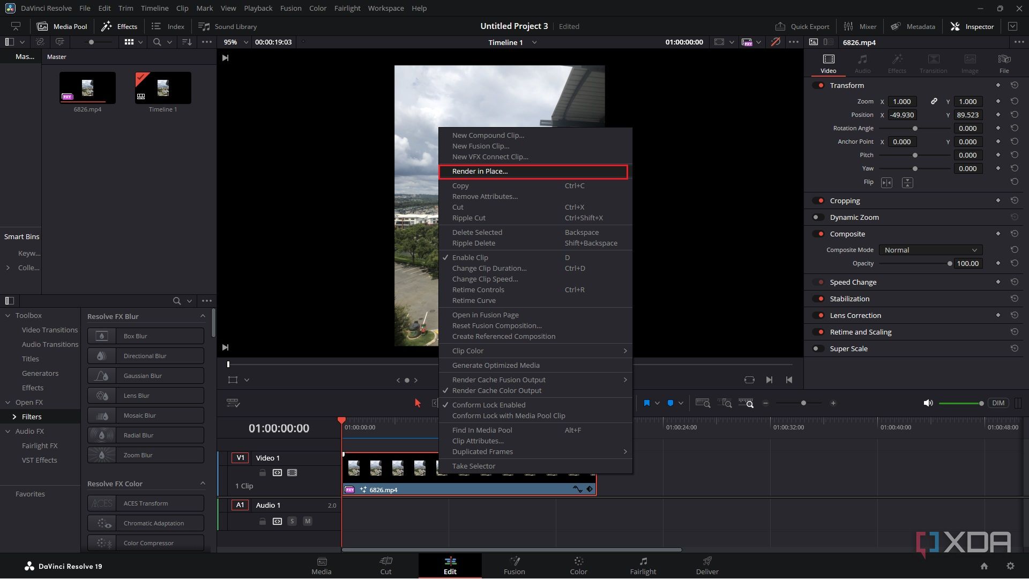Click the speaker volume icon

(928, 403)
